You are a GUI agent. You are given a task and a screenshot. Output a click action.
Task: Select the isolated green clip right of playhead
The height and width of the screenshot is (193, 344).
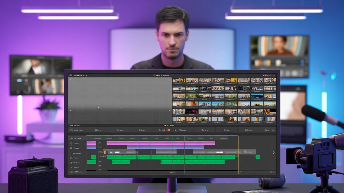coord(258,157)
